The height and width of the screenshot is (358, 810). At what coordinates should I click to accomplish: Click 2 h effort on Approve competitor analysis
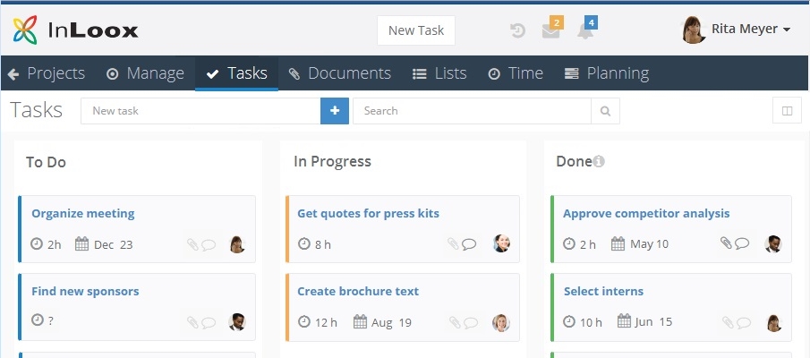point(579,243)
